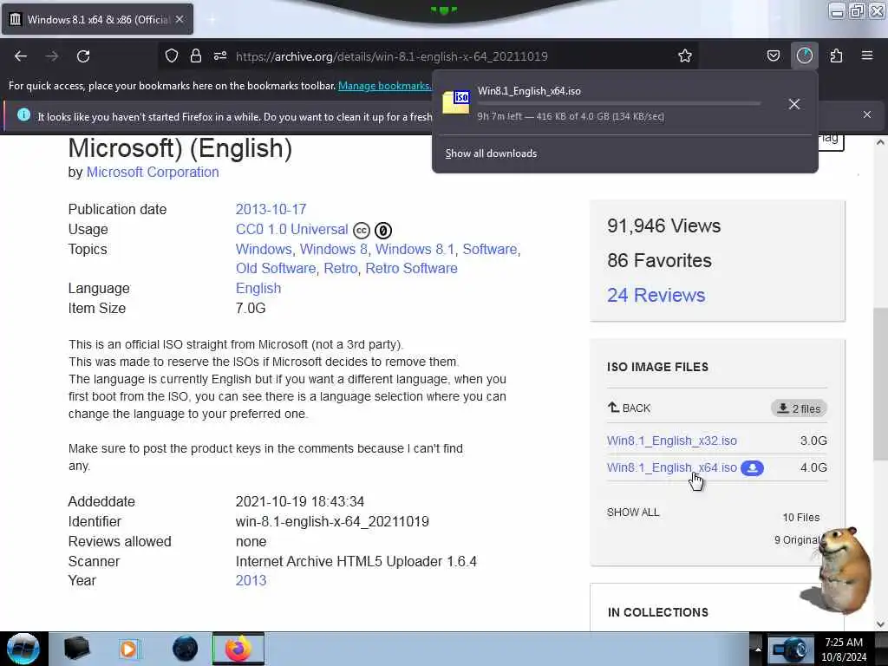888x666 pixels.
Task: Click Show all downloads
Action: click(x=491, y=153)
